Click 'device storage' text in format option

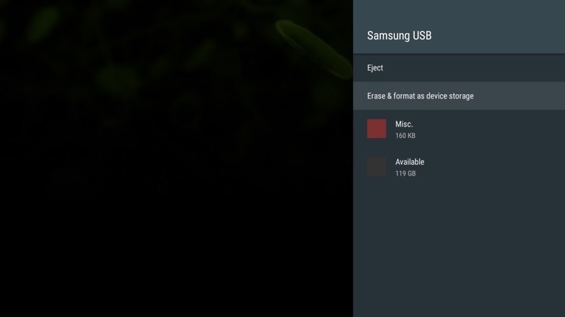click(450, 96)
